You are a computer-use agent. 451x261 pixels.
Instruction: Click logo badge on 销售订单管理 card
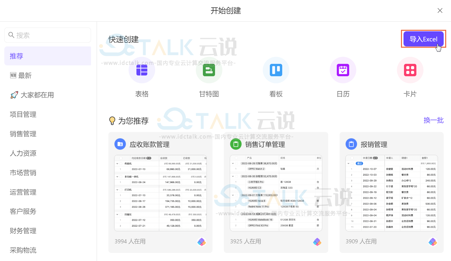(317, 242)
